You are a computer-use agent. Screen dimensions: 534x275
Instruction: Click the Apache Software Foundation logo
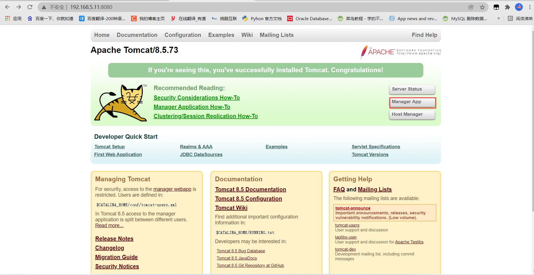tap(401, 52)
